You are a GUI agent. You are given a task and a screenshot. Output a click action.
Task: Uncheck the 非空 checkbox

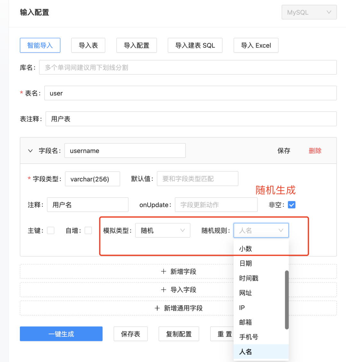click(292, 205)
